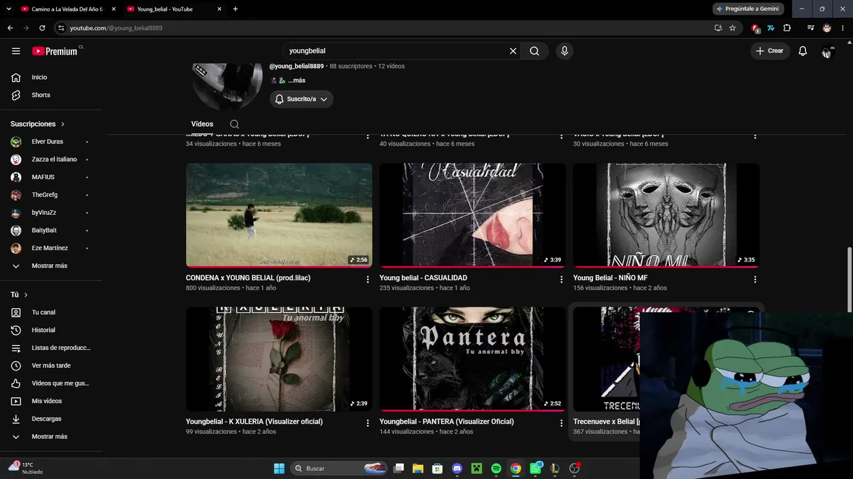Open File Explorer from the taskbar

418,468
